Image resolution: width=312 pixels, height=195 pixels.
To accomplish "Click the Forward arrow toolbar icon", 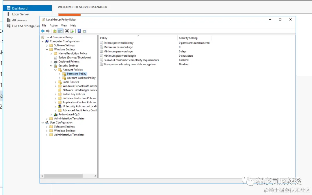I will coord(48,31).
